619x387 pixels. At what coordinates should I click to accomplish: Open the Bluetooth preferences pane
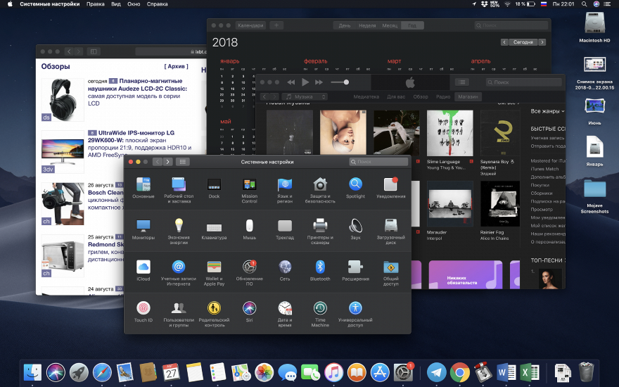[320, 267]
